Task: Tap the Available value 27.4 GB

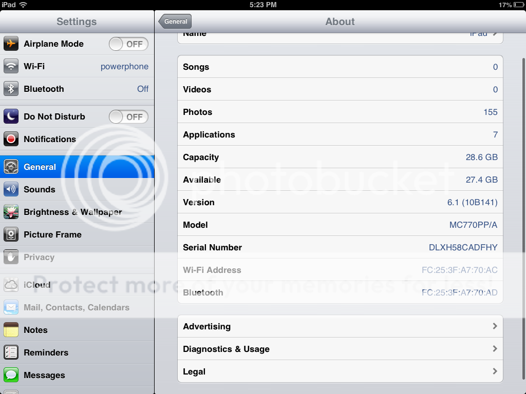Action: [x=482, y=180]
